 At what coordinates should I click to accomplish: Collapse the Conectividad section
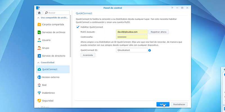point(38,62)
